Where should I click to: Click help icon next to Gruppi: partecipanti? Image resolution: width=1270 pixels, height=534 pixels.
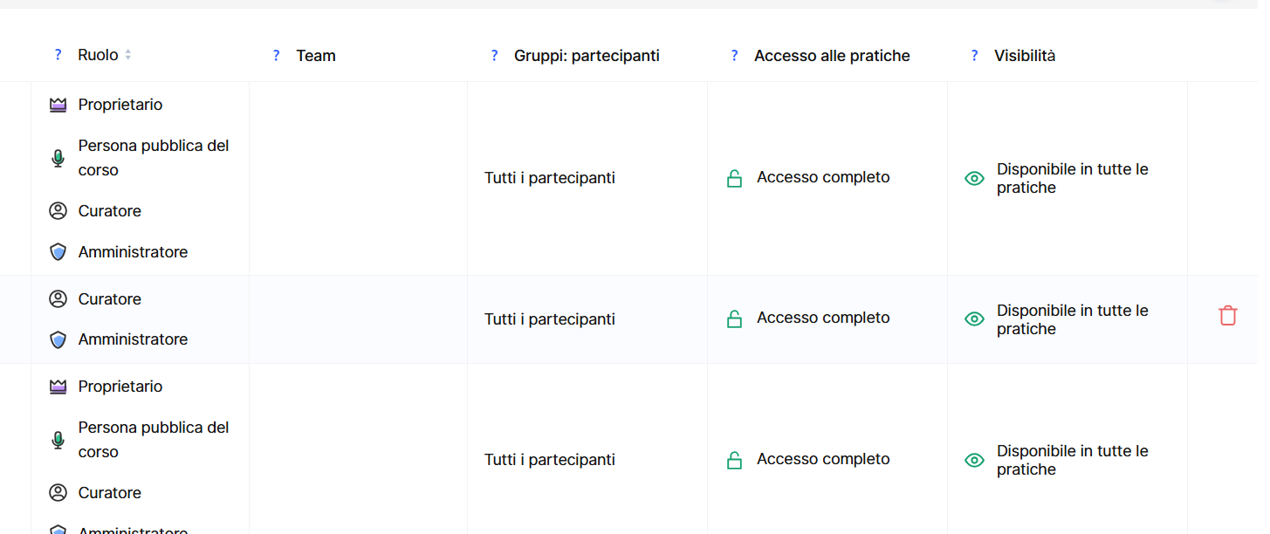[494, 56]
